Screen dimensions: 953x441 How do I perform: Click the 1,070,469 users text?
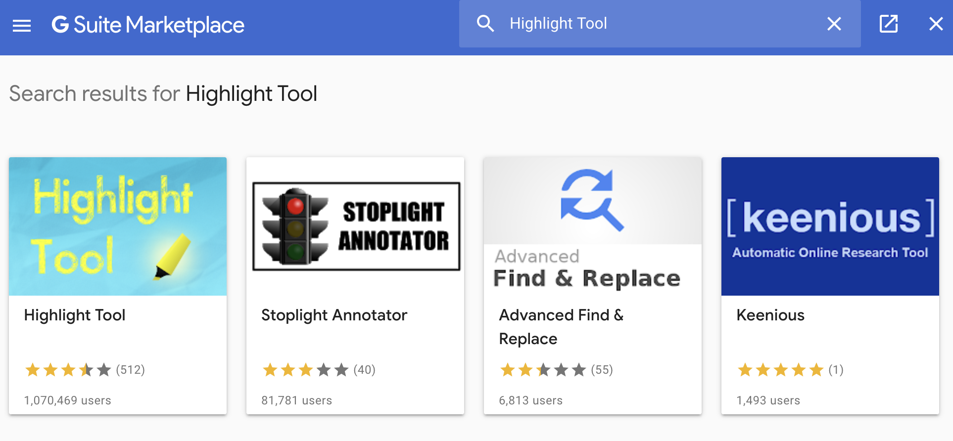tap(68, 400)
